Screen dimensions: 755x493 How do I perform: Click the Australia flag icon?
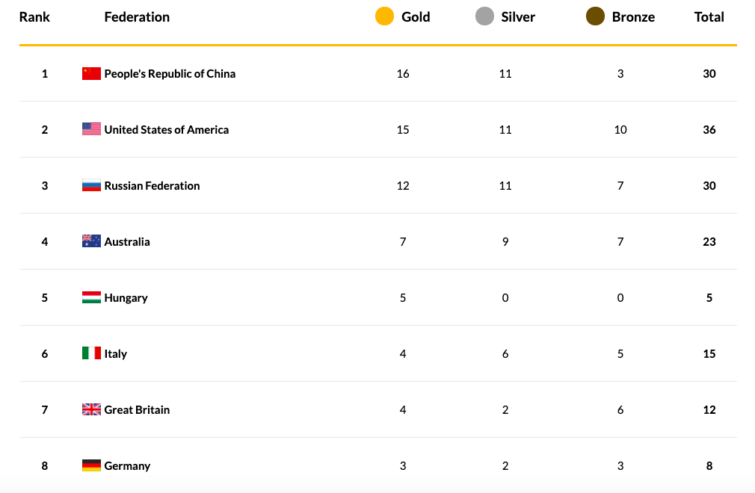pyautogui.click(x=91, y=241)
